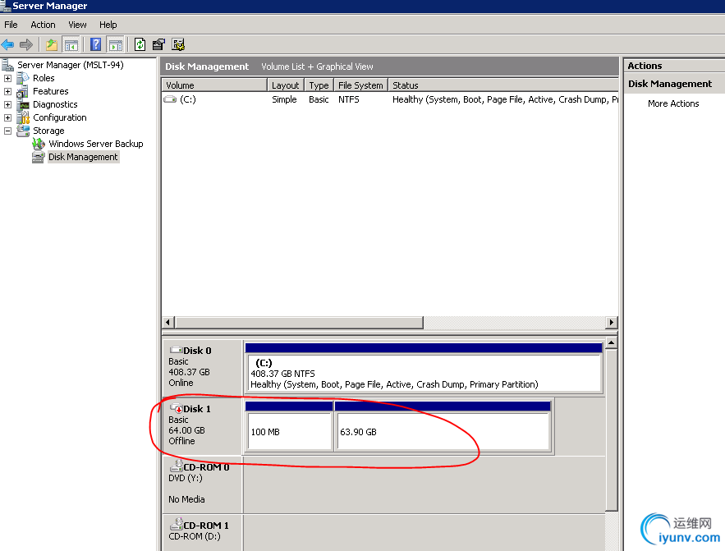The image size is (725, 551).
Task: Click the CD-ROM 0 DVD (Y:) label
Action: pos(186,479)
